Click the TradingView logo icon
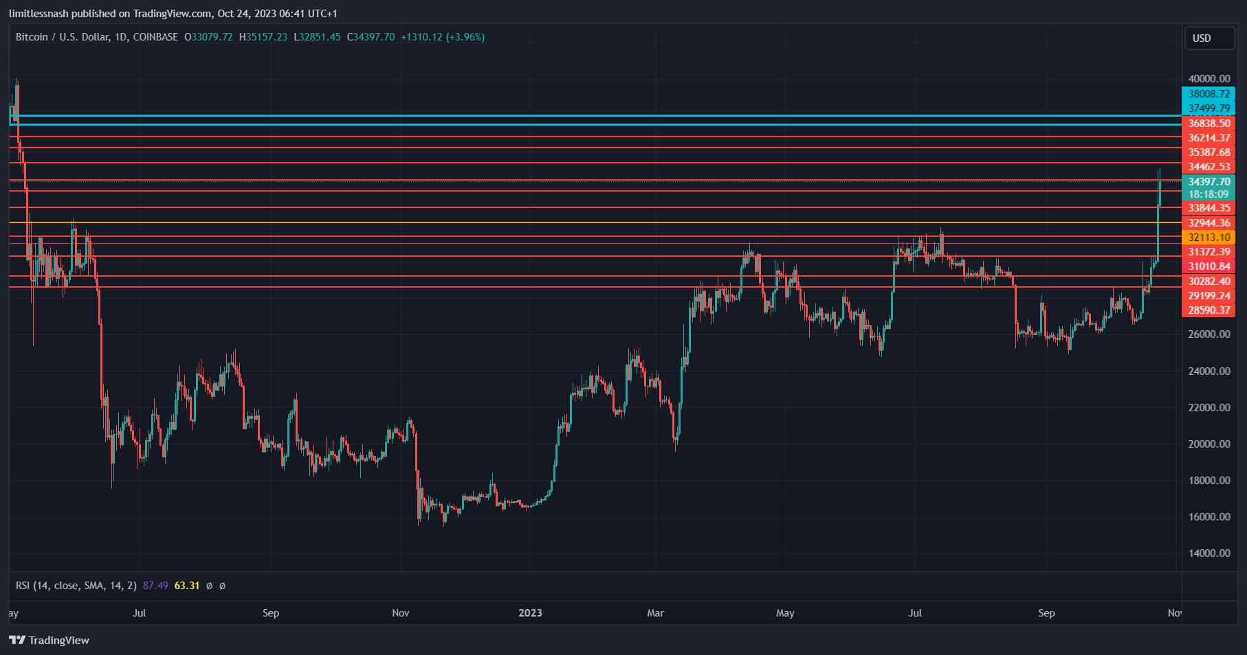The image size is (1247, 655). click(17, 640)
